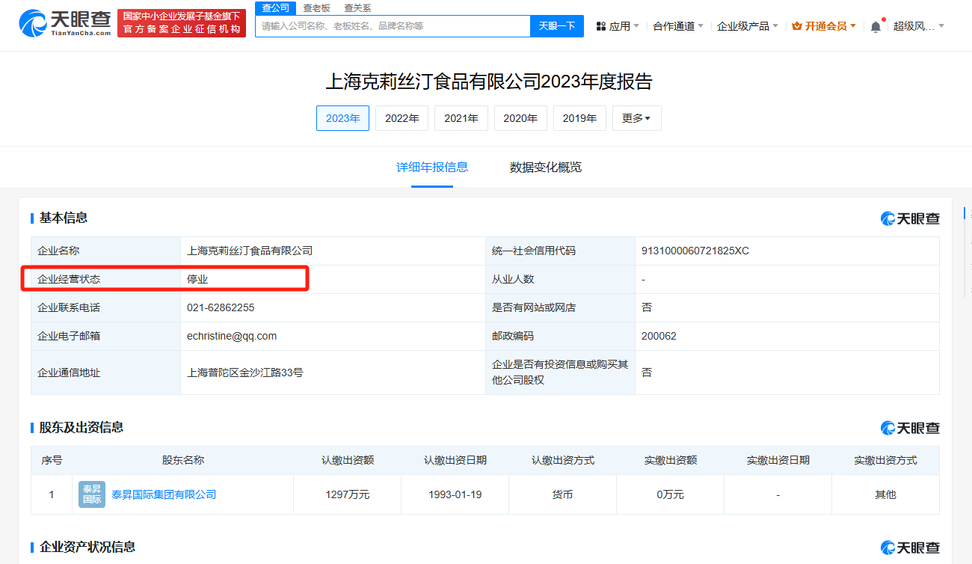Open the 开通会员 membership dropdown
The image size is (972, 564).
coord(824,26)
